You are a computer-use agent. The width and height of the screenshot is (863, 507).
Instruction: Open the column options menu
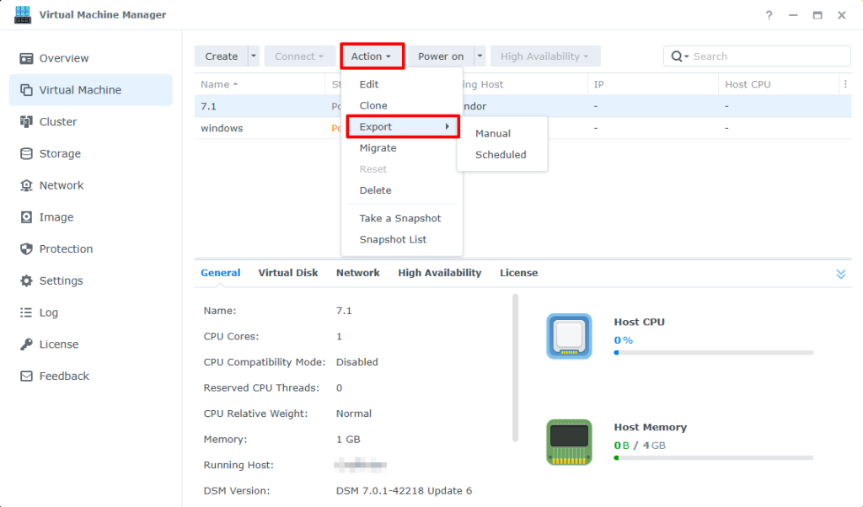pos(844,84)
